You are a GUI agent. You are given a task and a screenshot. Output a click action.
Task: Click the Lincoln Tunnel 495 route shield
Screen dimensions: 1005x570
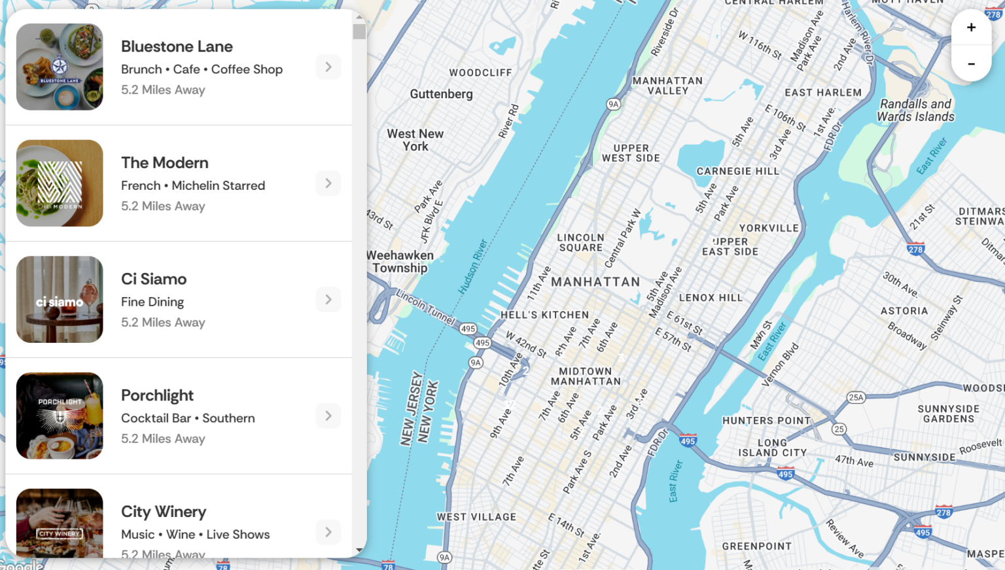468,329
